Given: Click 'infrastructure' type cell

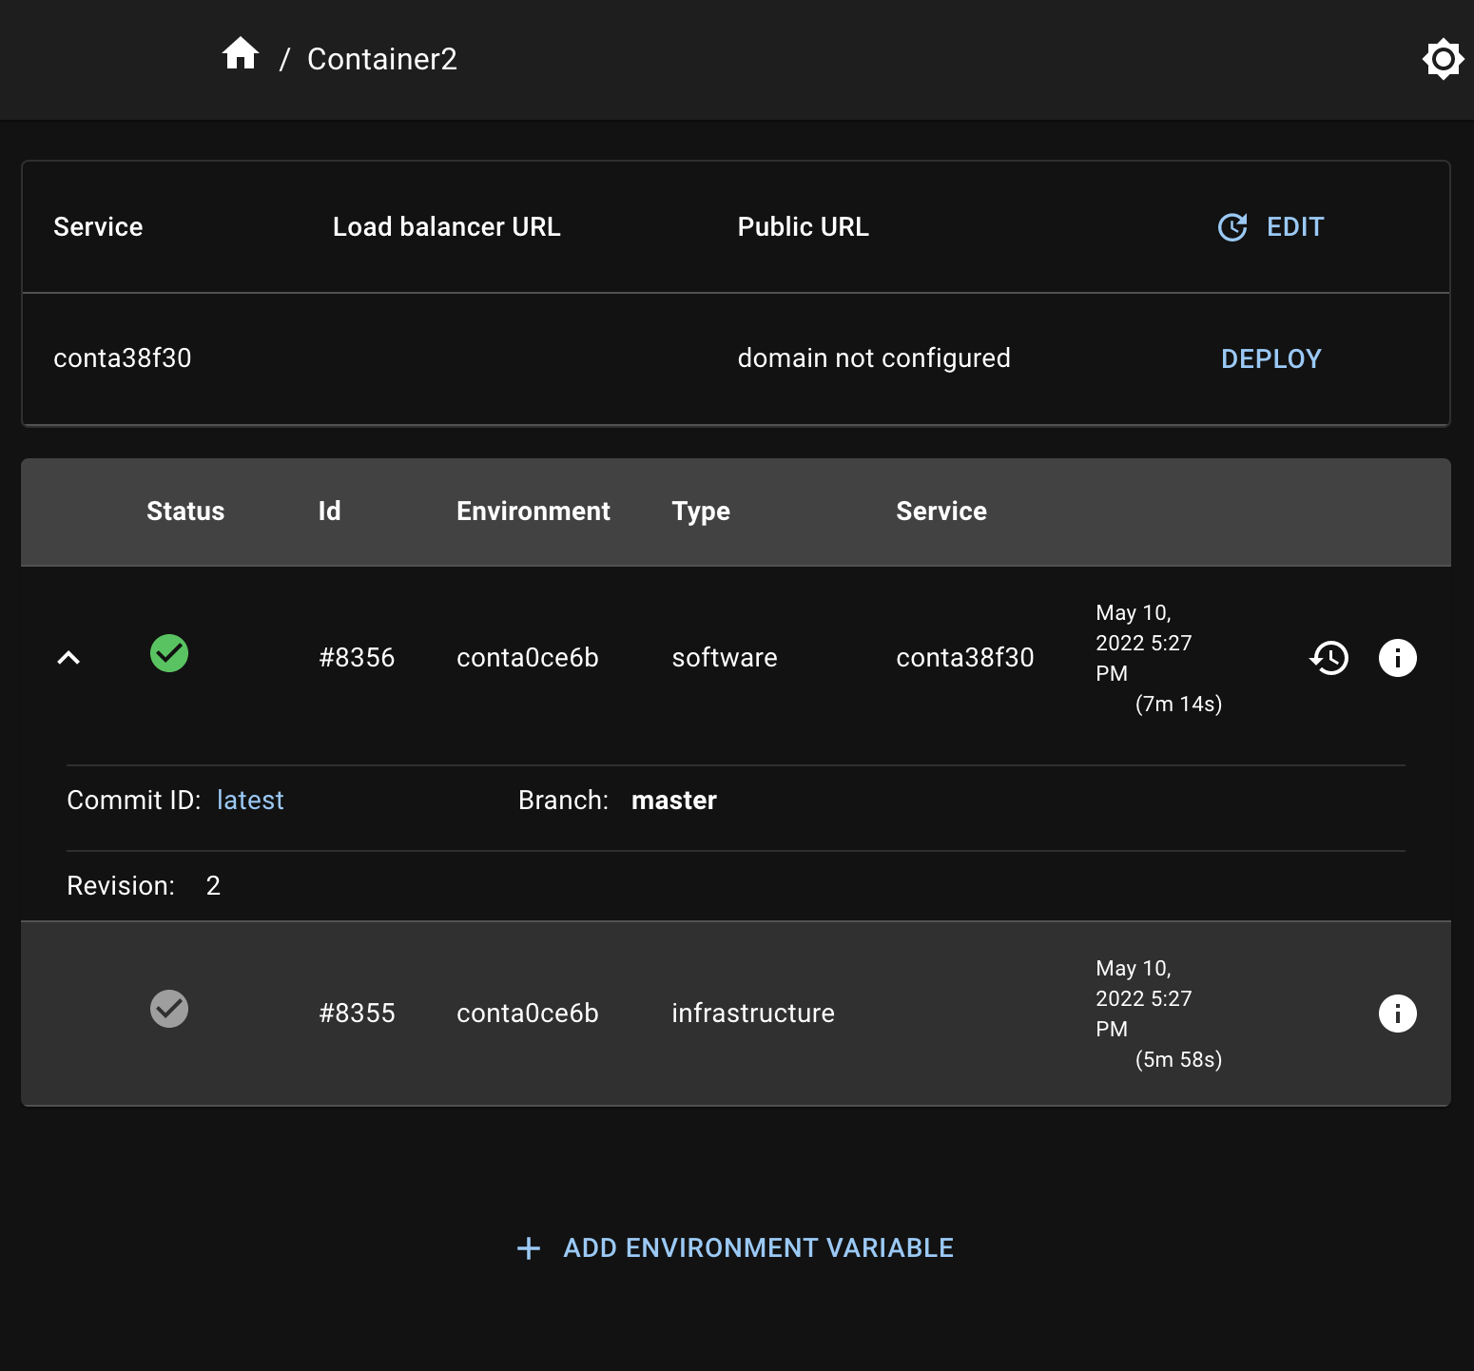Looking at the screenshot, I should coord(753,1014).
